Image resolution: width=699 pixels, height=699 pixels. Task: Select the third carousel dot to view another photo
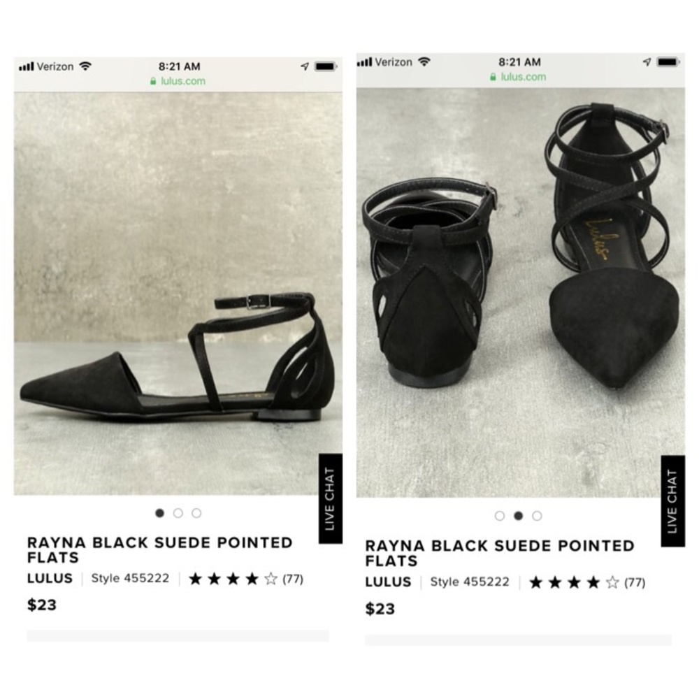[196, 512]
